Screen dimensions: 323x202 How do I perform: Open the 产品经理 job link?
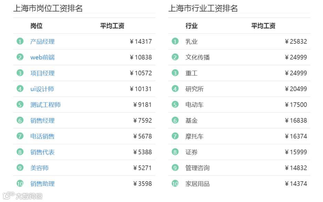pyautogui.click(x=42, y=42)
